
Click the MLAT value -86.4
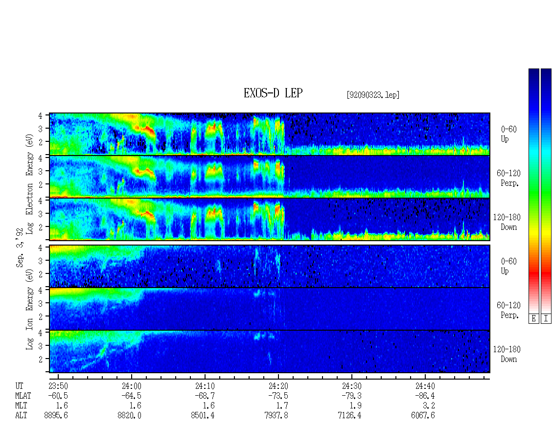pyautogui.click(x=425, y=396)
